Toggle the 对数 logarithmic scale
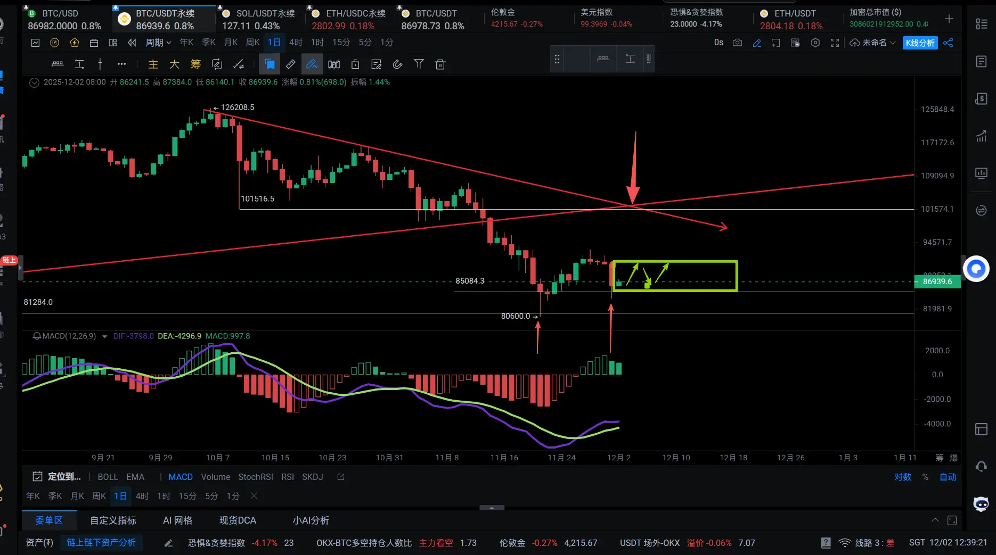Screen dimensions: 996x555 903,477
